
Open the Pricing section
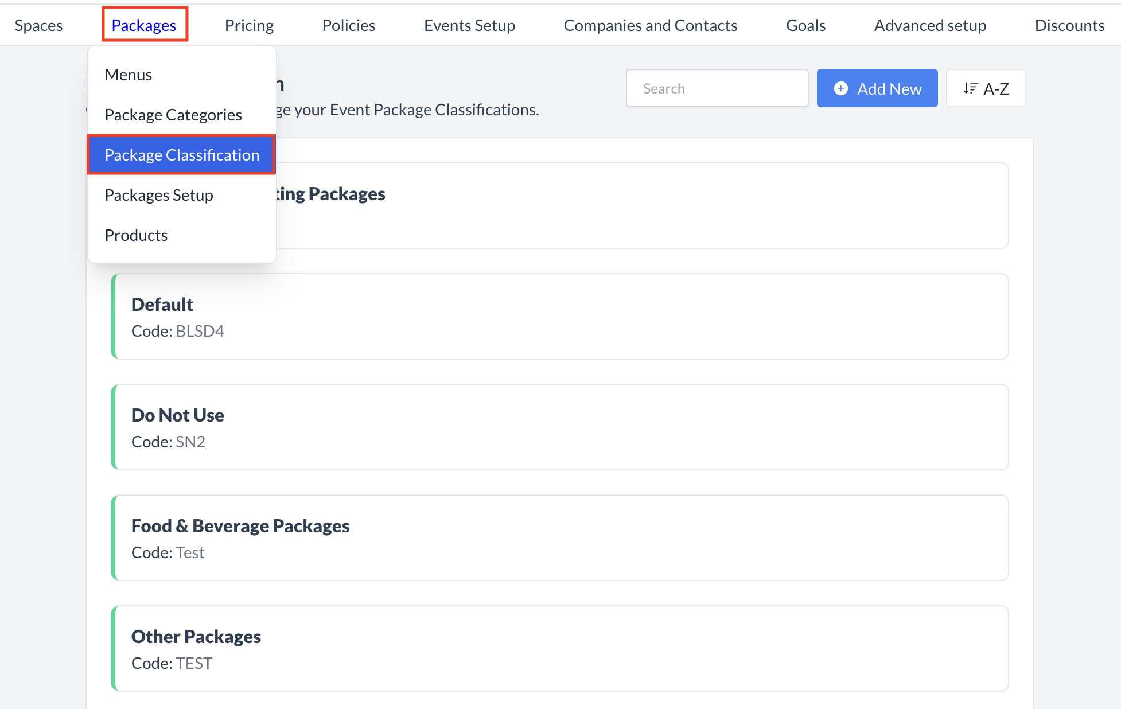coord(249,25)
